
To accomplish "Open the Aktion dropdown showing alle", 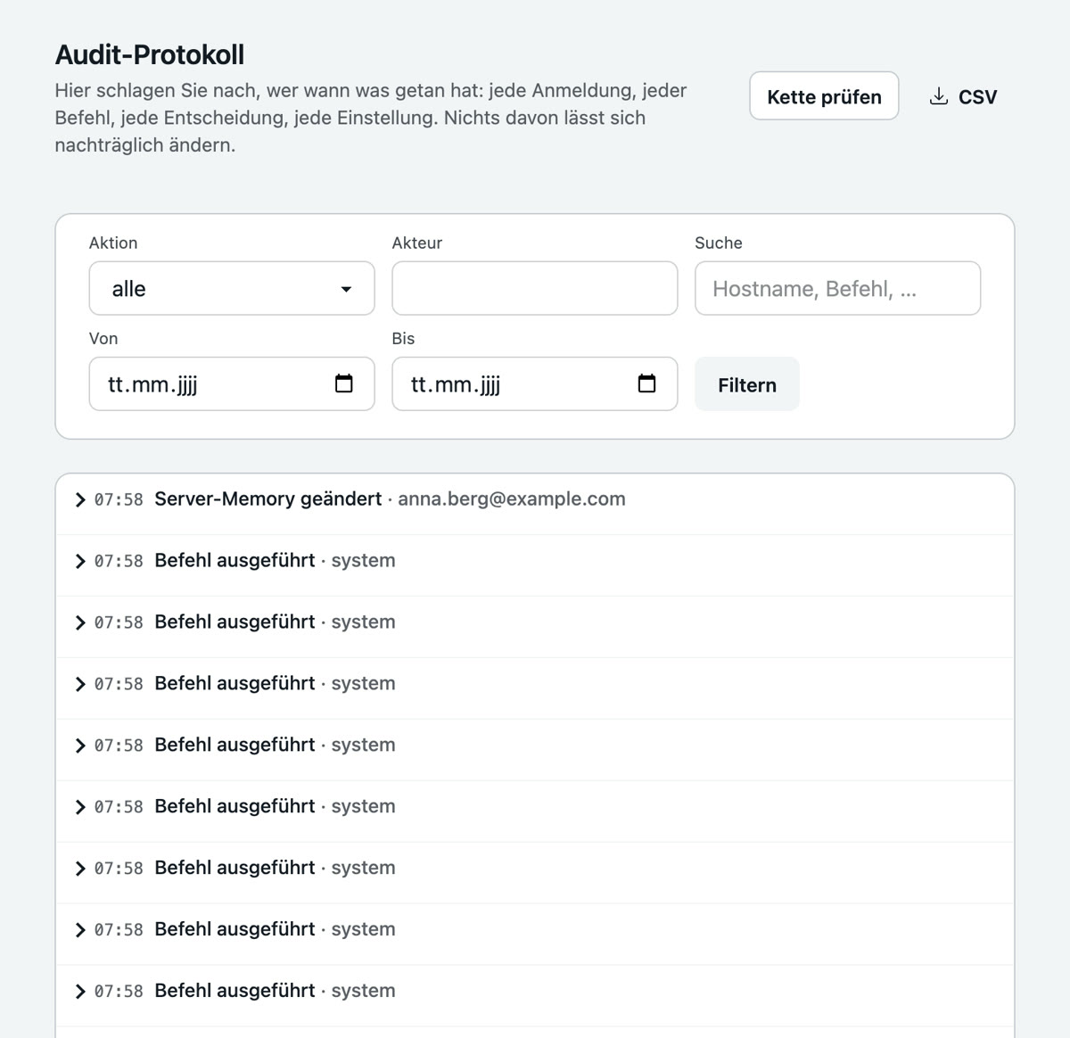I will click(232, 288).
